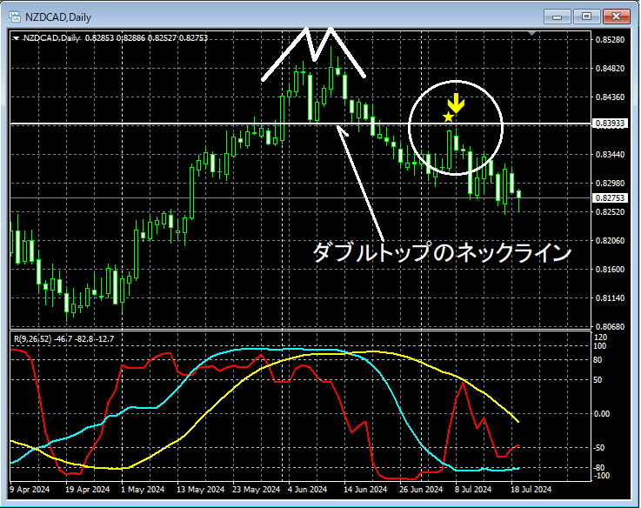The width and height of the screenshot is (641, 508).
Task: Click price scale value 0.80680
Action: pos(611,327)
